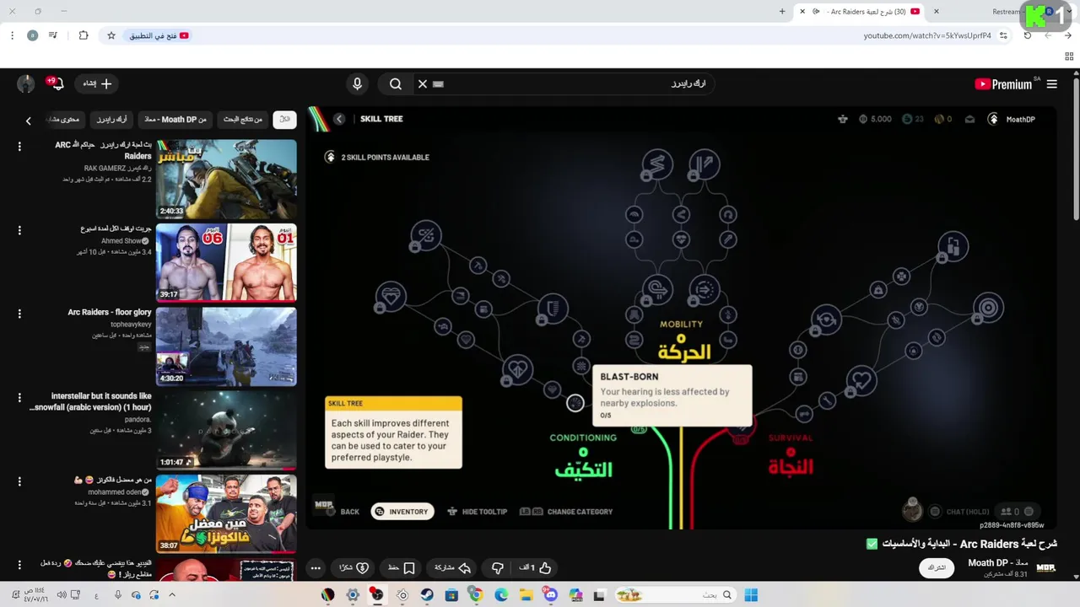Viewport: 1080px width, 607px height.
Task: Click the skill tree back arrow
Action: point(339,119)
